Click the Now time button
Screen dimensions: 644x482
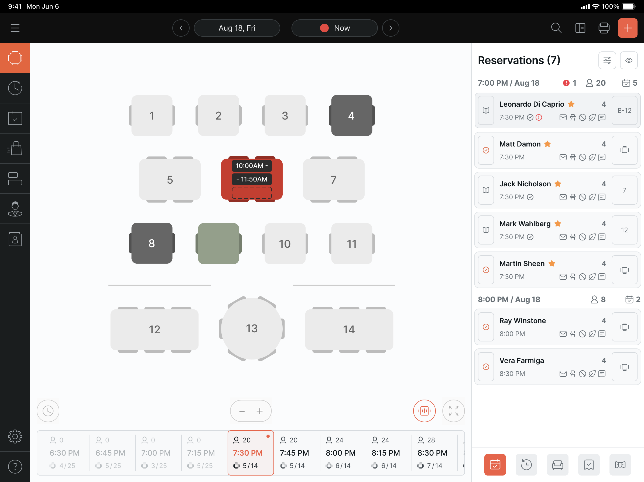[x=334, y=28]
